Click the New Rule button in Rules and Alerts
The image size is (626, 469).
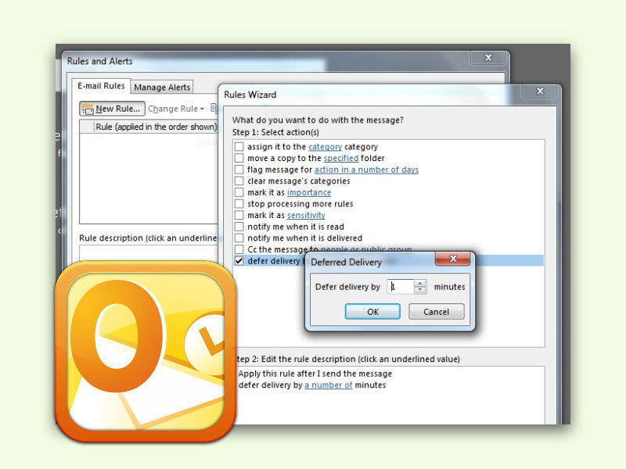(112, 109)
